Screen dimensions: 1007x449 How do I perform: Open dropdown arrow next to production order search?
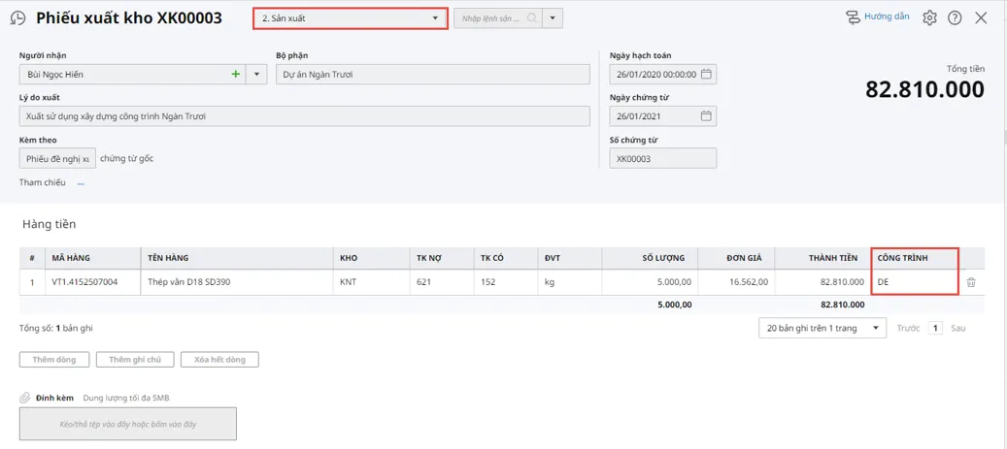(553, 18)
